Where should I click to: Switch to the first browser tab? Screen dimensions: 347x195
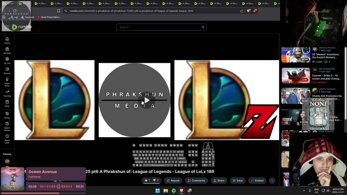pyautogui.click(x=8, y=4)
